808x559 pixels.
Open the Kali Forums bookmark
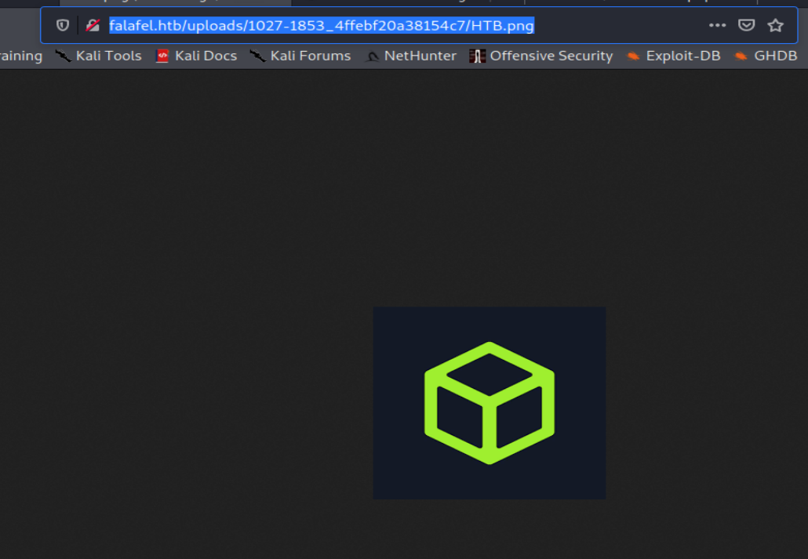300,56
